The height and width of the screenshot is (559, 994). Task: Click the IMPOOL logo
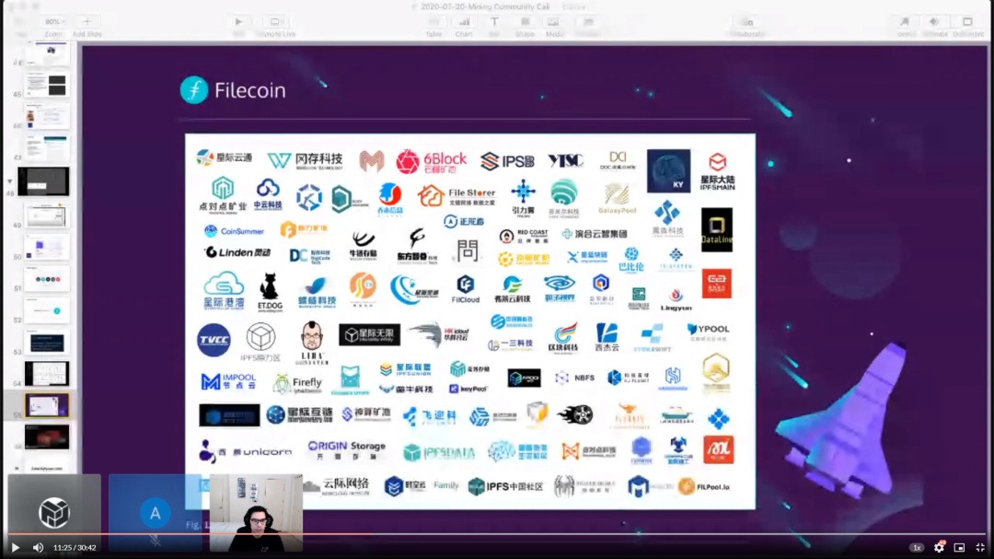pos(228,380)
